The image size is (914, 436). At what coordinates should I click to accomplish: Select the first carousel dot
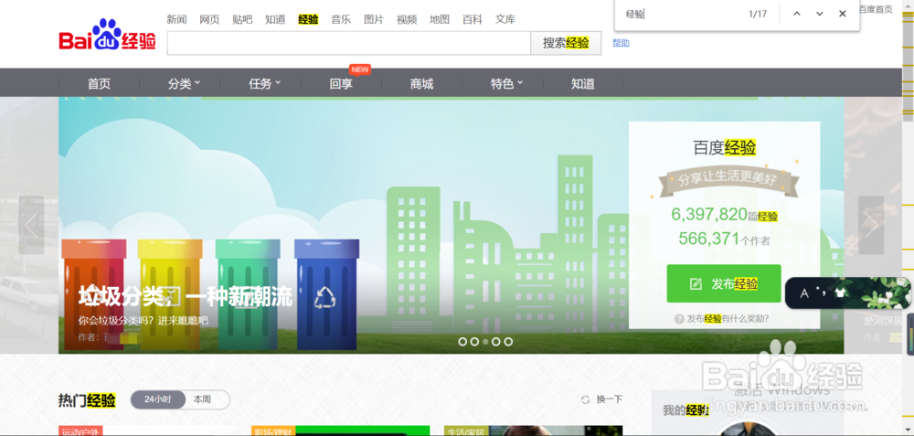(x=462, y=342)
